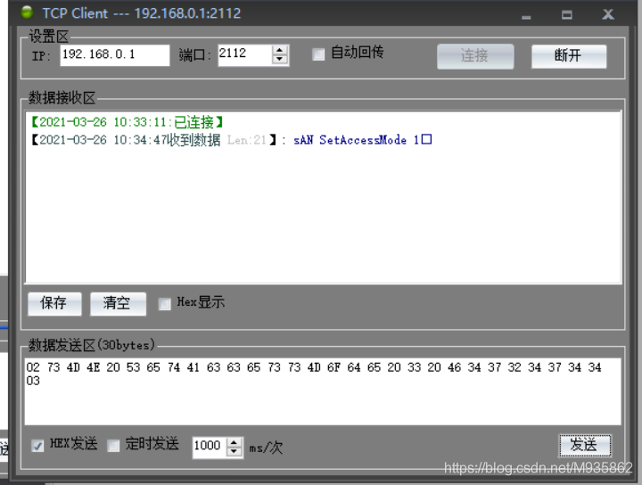Decrease port number with down arrow
This screenshot has height=485, width=642.
pyautogui.click(x=280, y=60)
